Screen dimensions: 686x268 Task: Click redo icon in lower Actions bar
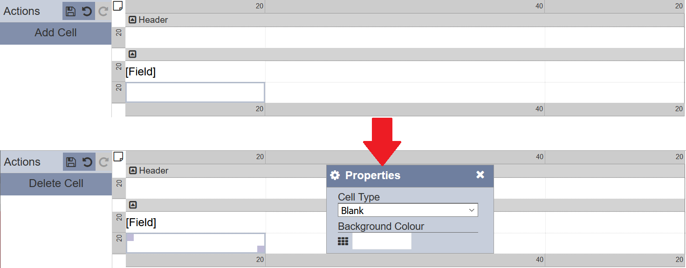click(x=104, y=162)
